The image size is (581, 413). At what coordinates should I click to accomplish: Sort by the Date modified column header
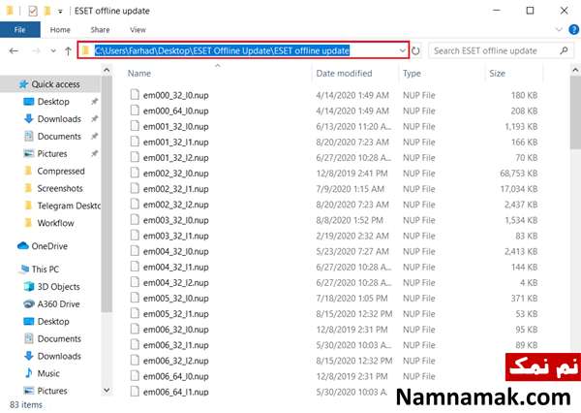coord(344,74)
